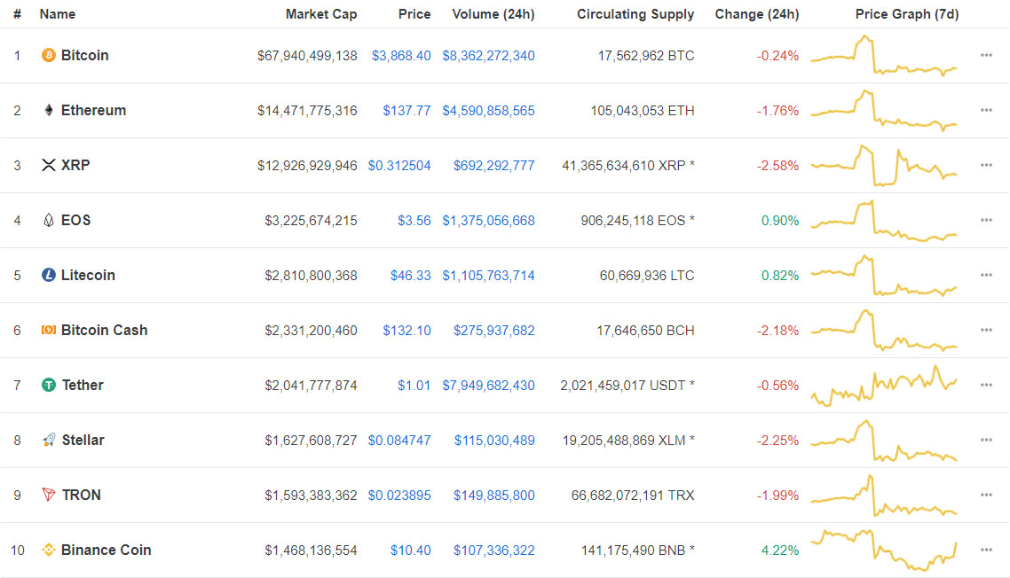Image resolution: width=1010 pixels, height=578 pixels.
Task: Open more options menu for EOS row
Action: (x=986, y=220)
